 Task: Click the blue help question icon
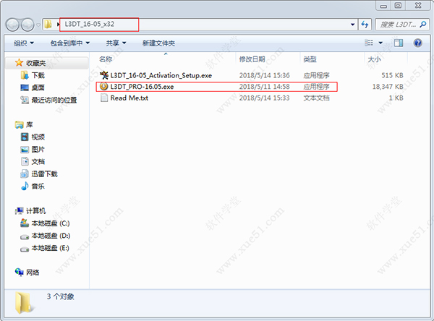(418, 43)
